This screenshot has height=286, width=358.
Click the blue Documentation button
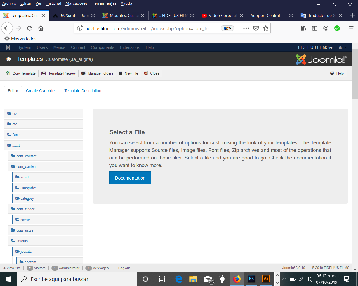point(130,178)
